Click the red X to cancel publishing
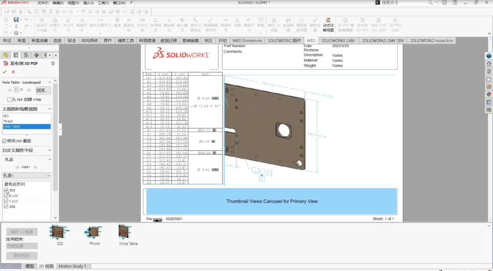The image size is (493, 271). [13, 72]
